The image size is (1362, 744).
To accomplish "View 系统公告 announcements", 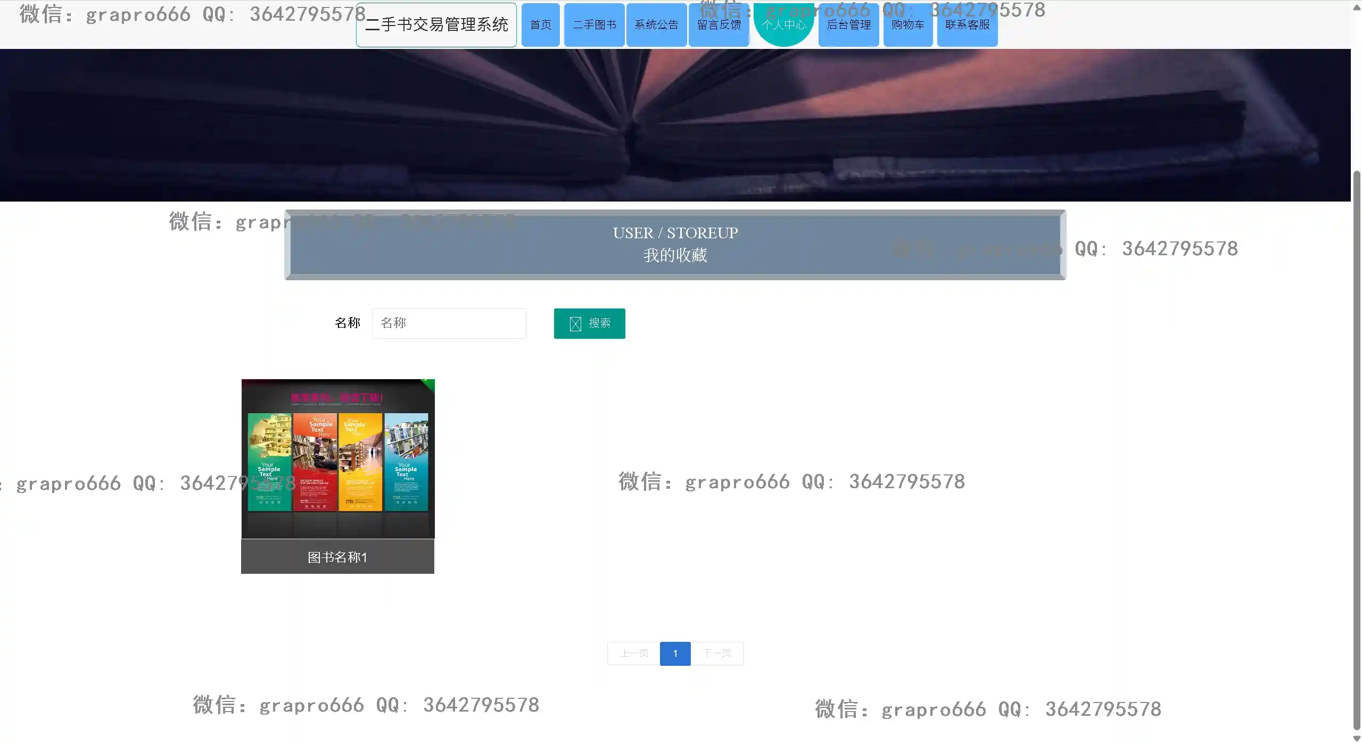I will 656,25.
